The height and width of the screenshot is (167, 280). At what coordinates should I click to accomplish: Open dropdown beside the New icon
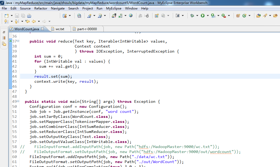[x=12, y=16]
